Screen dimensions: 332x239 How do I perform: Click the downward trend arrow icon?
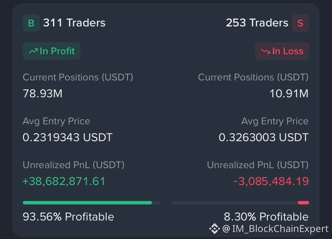click(266, 51)
